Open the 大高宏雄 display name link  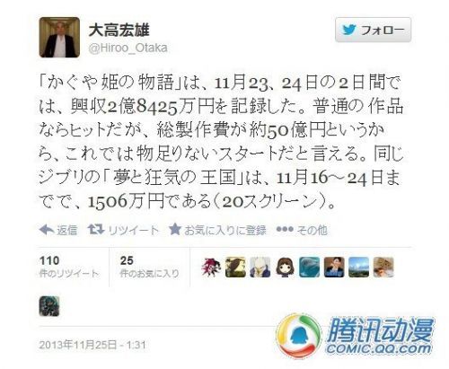[x=119, y=31]
